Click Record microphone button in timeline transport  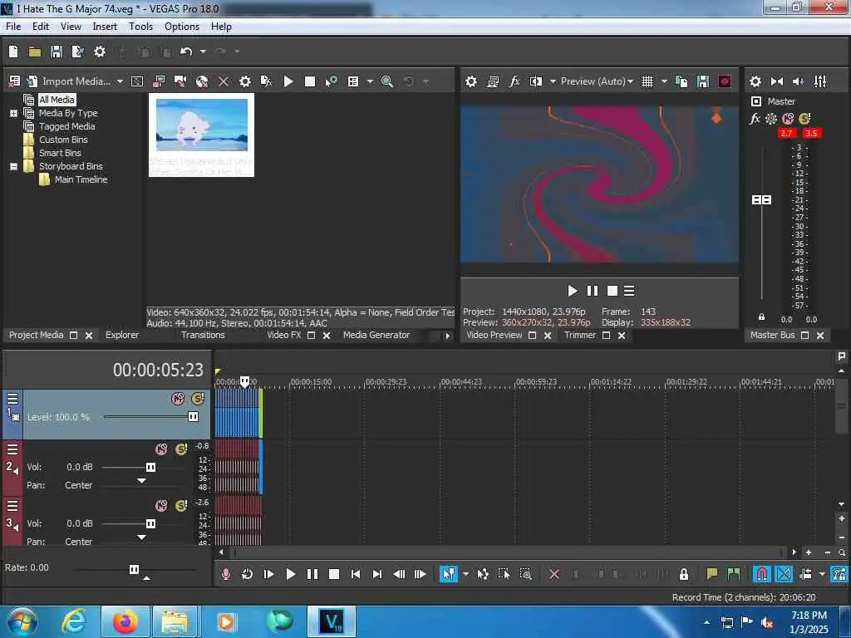click(x=226, y=574)
